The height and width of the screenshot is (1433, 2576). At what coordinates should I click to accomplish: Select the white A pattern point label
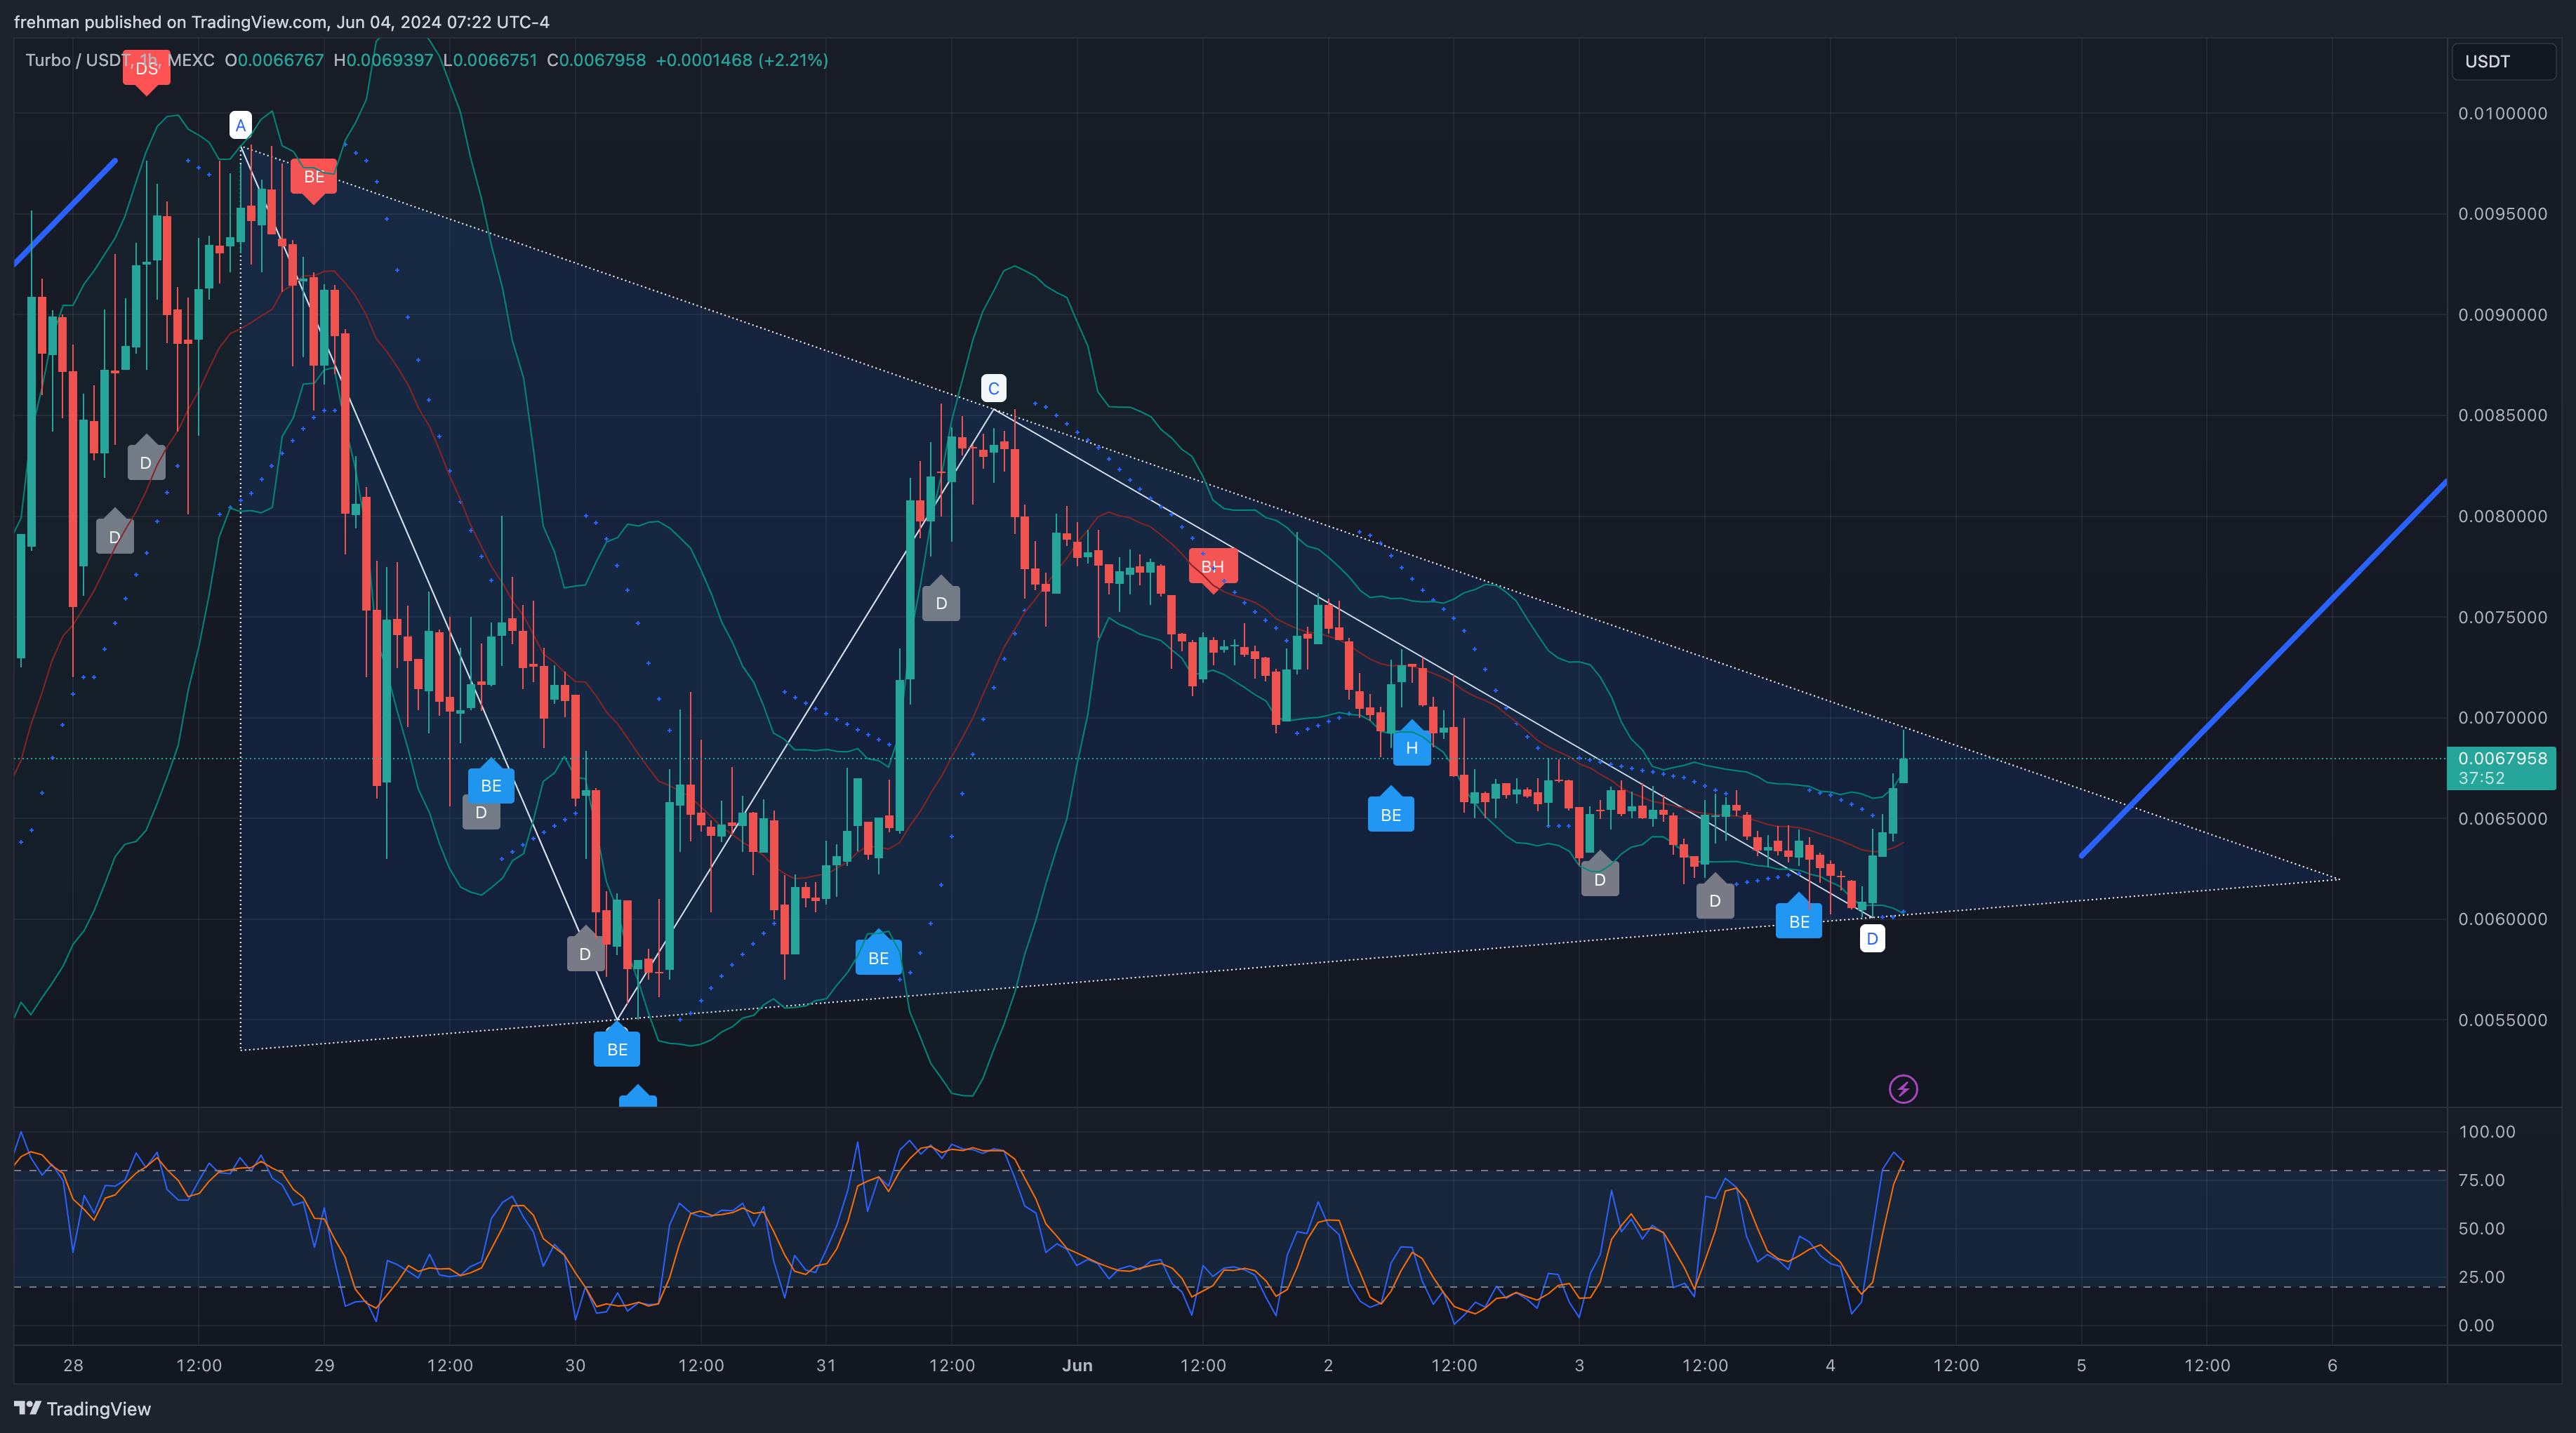[x=240, y=125]
